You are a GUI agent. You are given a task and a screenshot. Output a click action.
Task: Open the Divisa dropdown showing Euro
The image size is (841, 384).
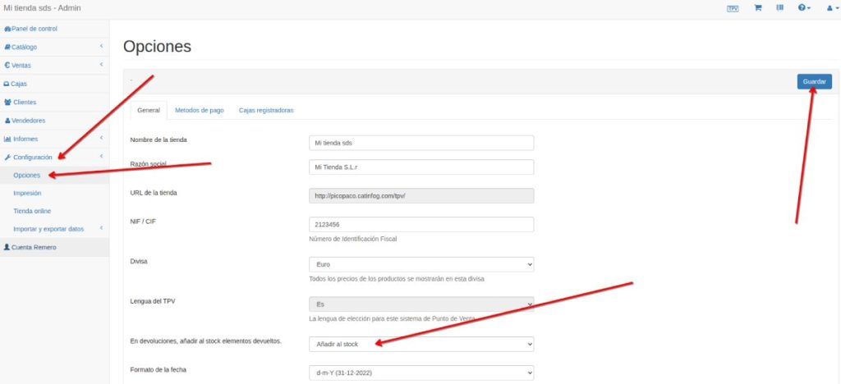click(x=420, y=265)
